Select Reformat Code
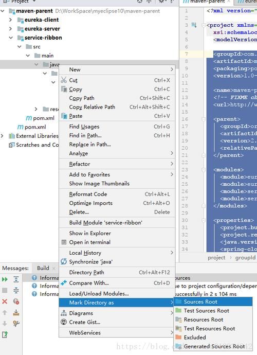The image size is (257, 355). coord(117,194)
